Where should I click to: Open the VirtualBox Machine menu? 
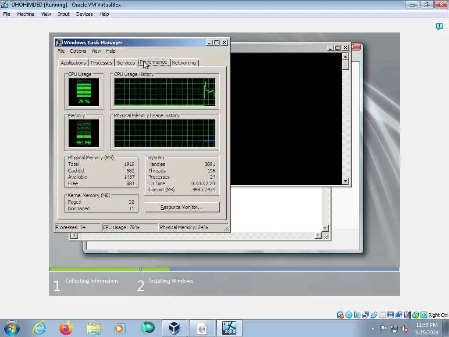click(x=25, y=14)
